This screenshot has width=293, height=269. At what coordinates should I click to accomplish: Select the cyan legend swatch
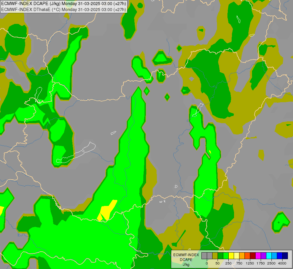(x=269, y=256)
